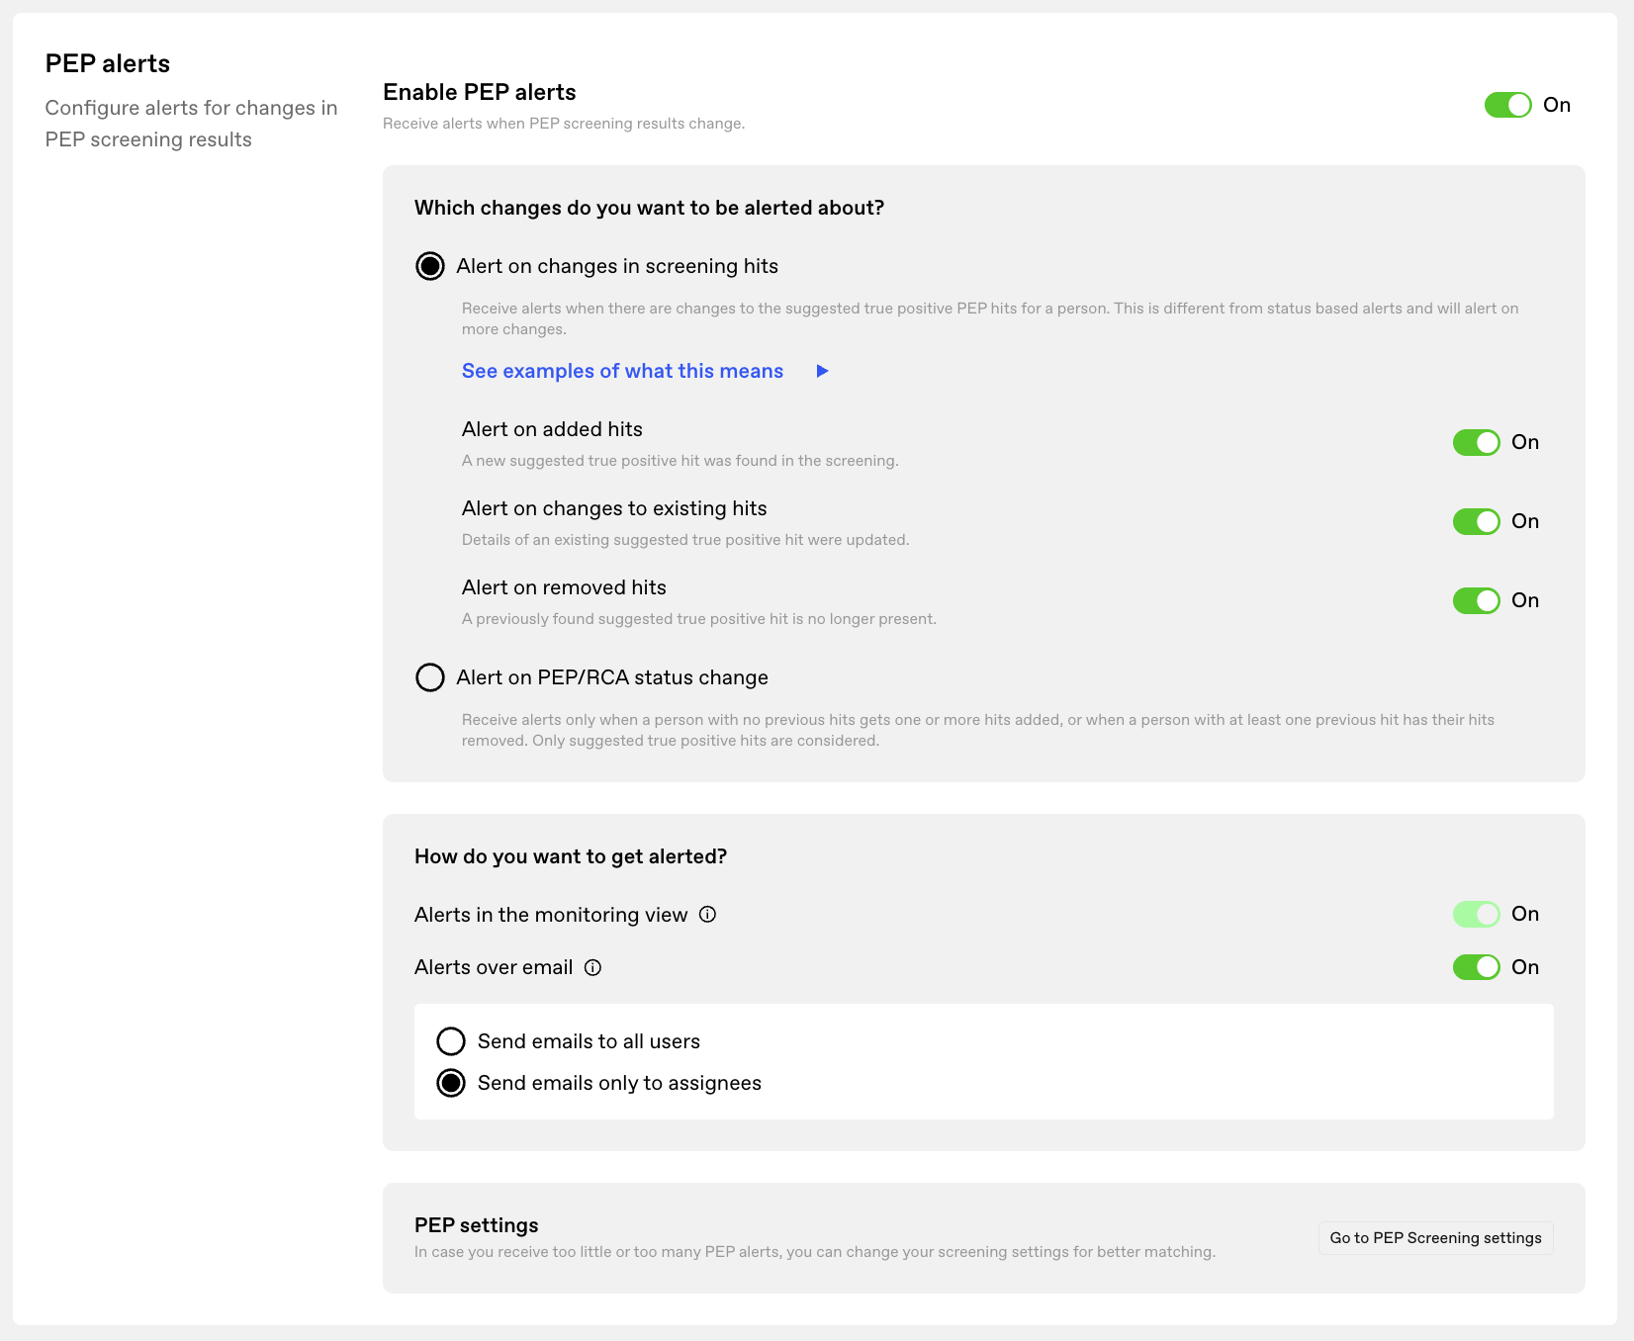This screenshot has height=1341, width=1634.
Task: Click info icon next to monitoring view alerts
Action: pyautogui.click(x=707, y=915)
